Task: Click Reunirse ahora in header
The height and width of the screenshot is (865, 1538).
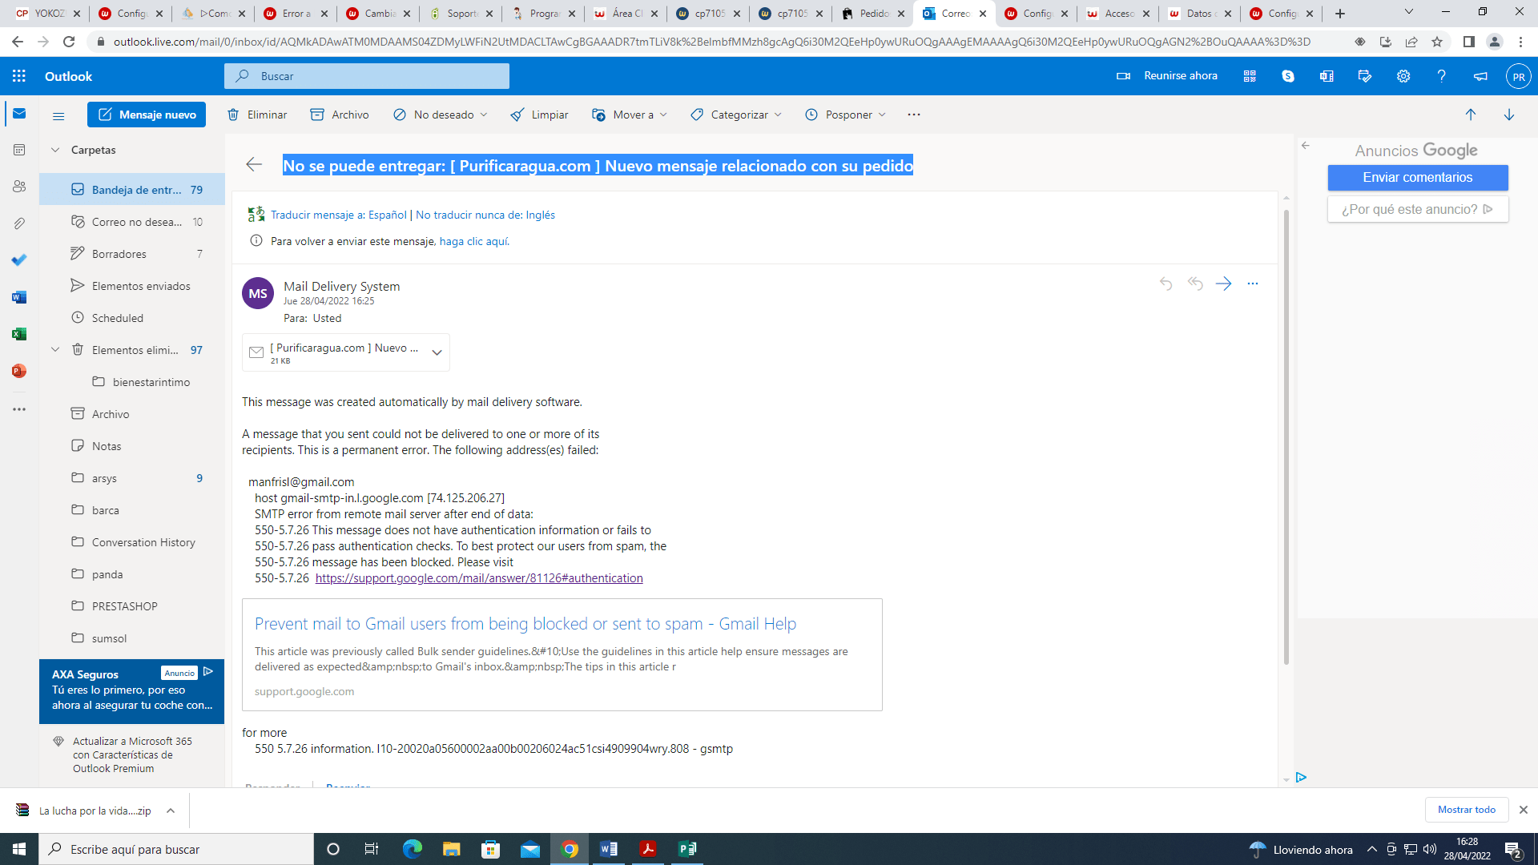Action: tap(1167, 76)
